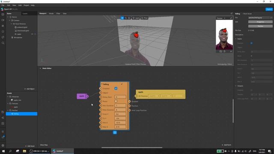Open search with the magnifier icon in left toolbar
This screenshot has width=274, height=154.
3,43
